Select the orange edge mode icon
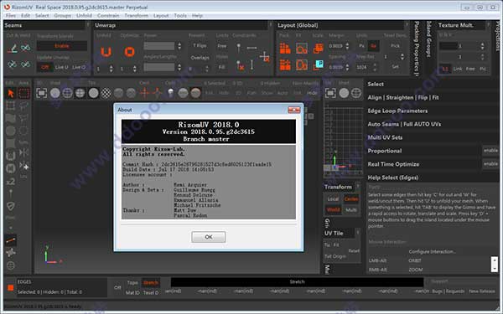 [x=11, y=240]
